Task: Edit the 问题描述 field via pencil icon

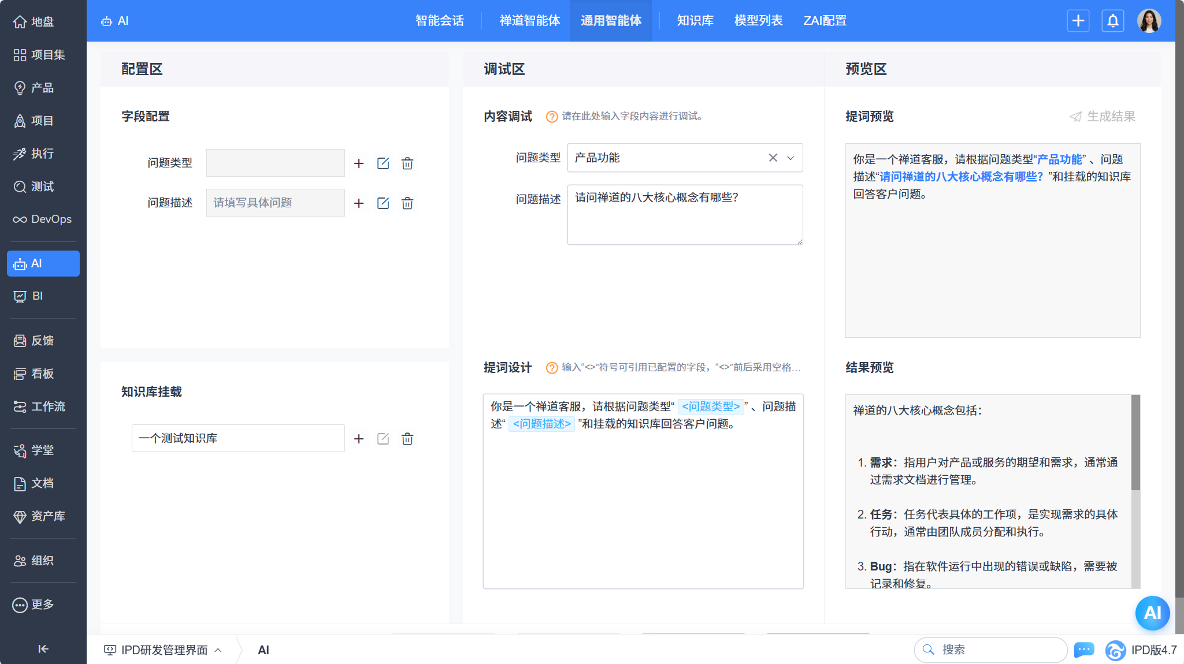Action: tap(383, 203)
